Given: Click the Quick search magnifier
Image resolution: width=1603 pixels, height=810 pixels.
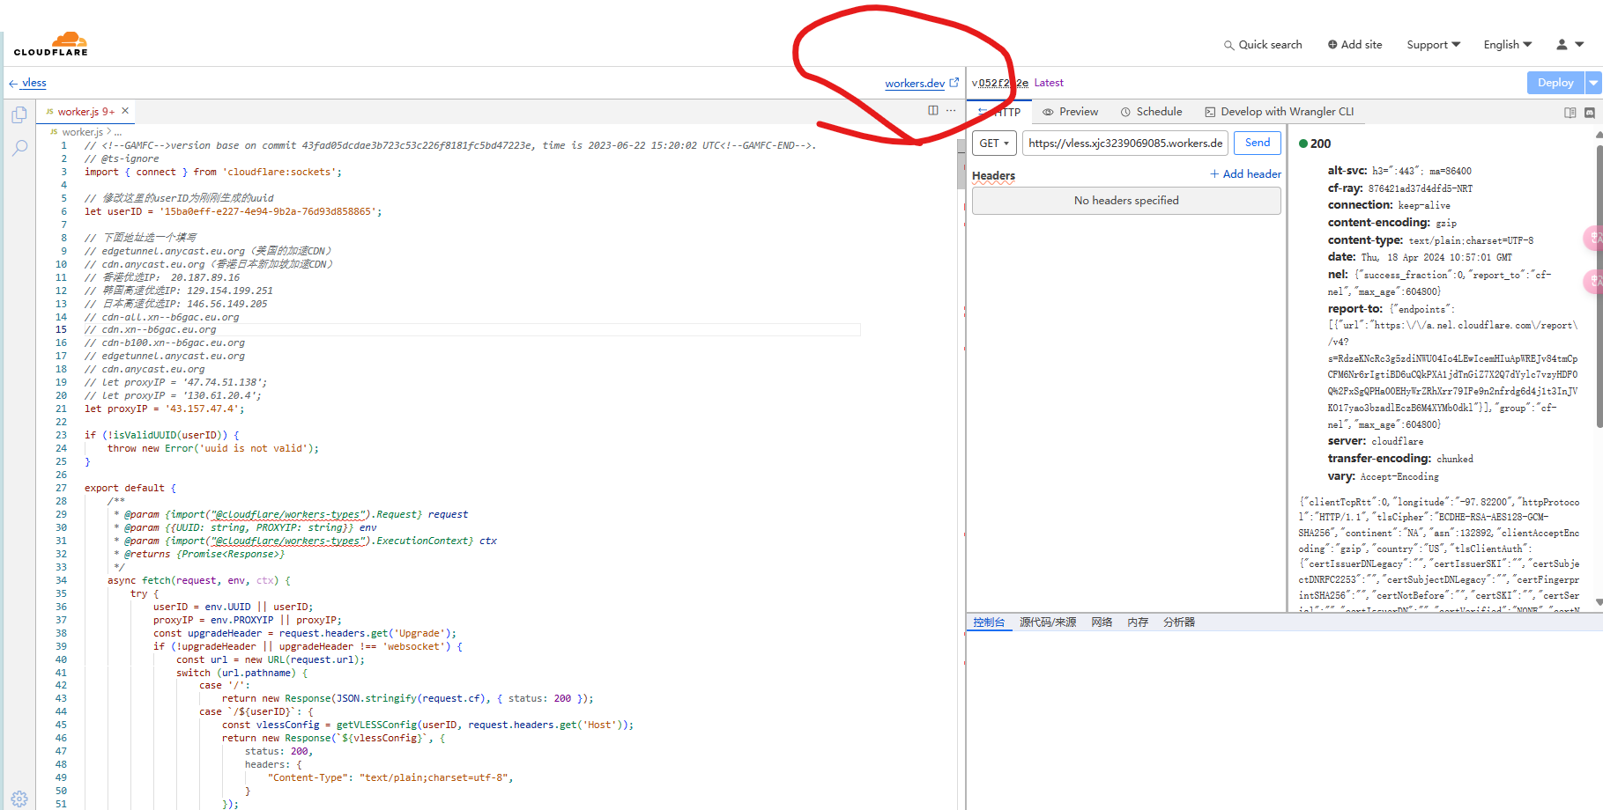Looking at the screenshot, I should (1228, 45).
